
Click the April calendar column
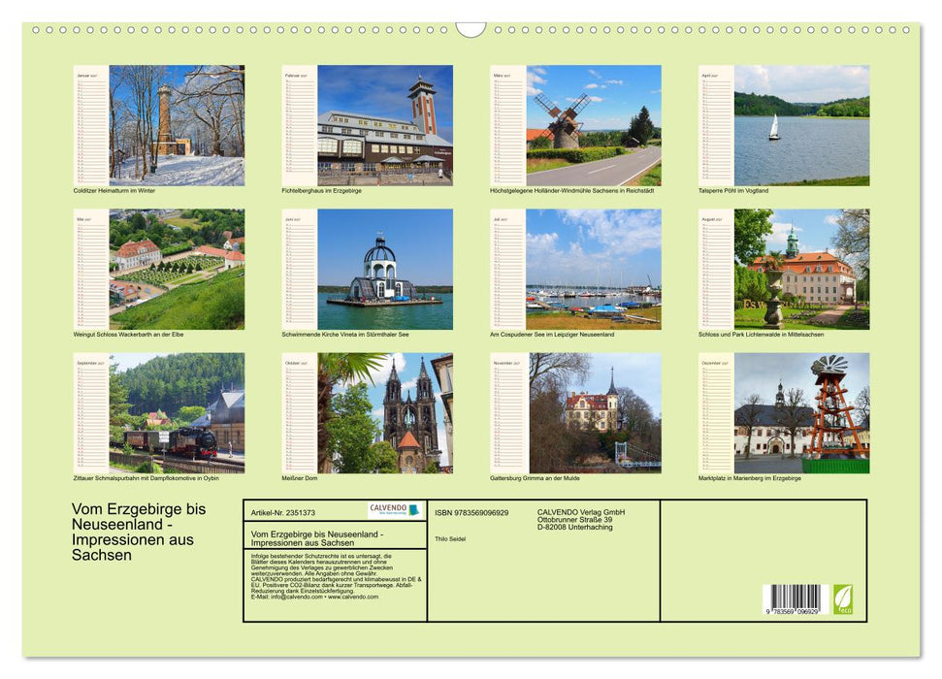coord(716,125)
